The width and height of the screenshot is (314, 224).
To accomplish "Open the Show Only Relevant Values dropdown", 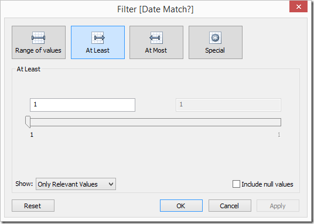I will tap(76, 184).
